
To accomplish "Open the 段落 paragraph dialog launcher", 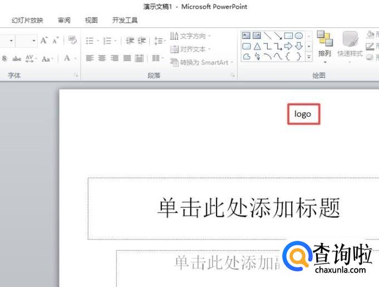I will (233, 76).
